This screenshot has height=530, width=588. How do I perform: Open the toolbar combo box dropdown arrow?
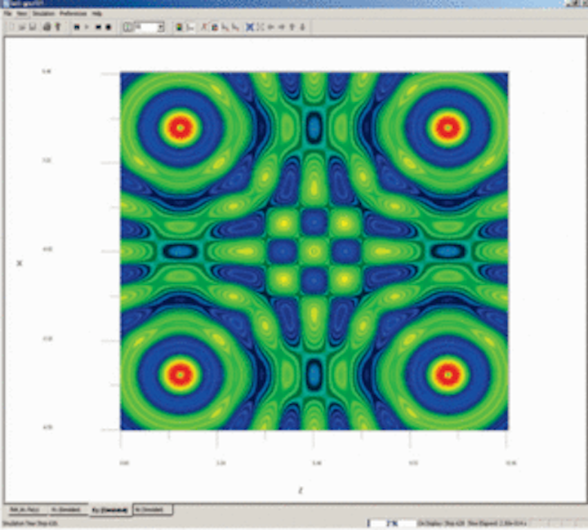161,27
